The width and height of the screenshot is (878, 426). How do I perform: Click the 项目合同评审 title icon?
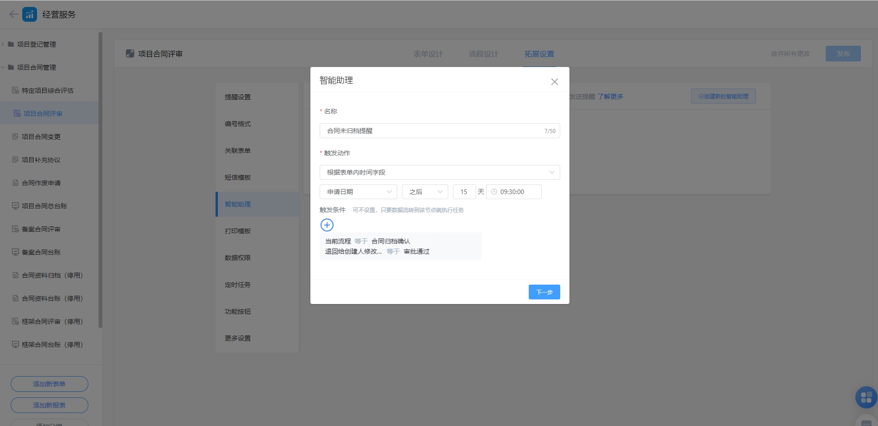pos(130,54)
